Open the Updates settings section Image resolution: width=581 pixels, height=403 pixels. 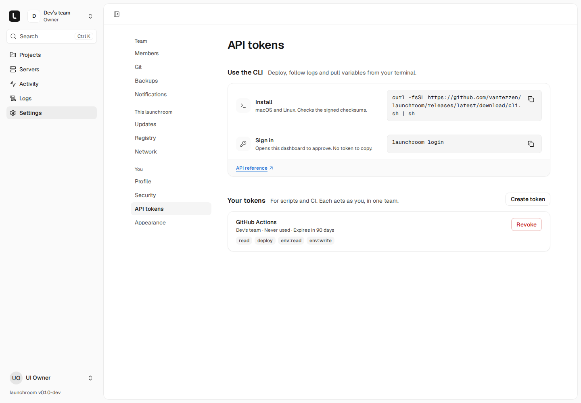[x=171, y=124]
